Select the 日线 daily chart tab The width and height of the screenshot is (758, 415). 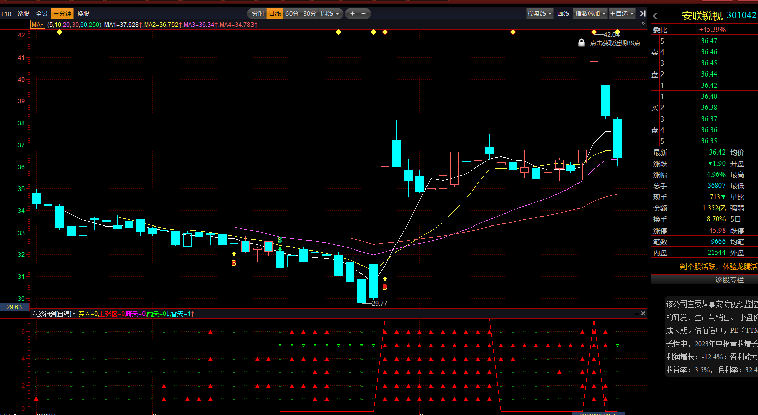275,14
